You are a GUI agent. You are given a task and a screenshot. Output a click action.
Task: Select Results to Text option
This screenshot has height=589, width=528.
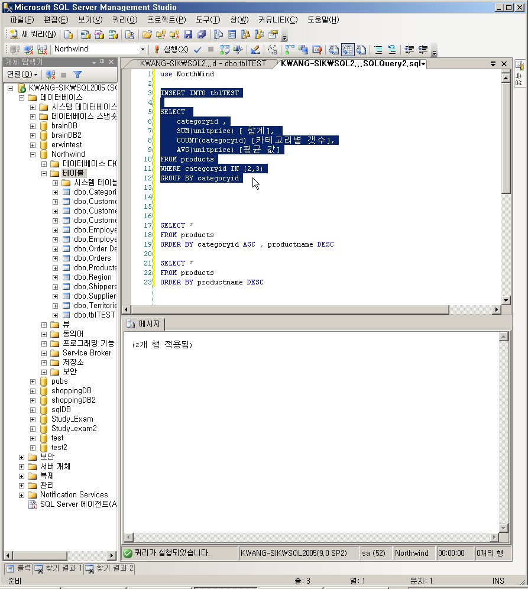[x=334, y=49]
